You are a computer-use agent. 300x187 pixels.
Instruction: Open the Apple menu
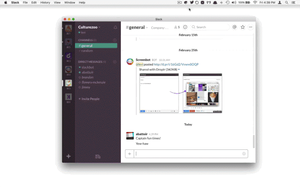point(6,3)
